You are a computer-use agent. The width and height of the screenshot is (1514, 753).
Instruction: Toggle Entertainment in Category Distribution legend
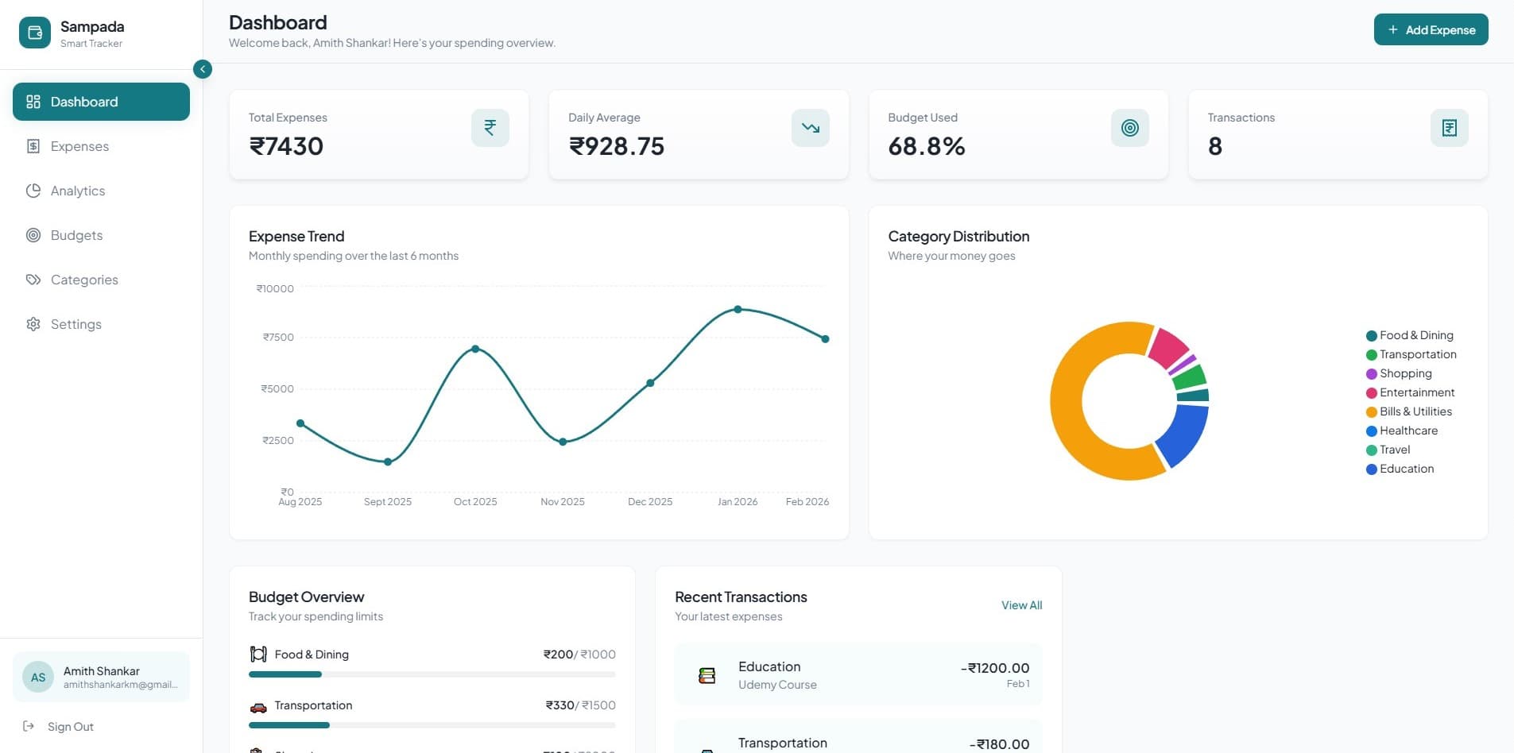(1411, 392)
